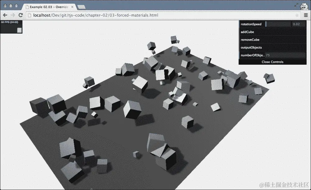Screen dimensions: 311x190
Task: Reload the page with the refresh icon
Action: pyautogui.click(x=21, y=15)
